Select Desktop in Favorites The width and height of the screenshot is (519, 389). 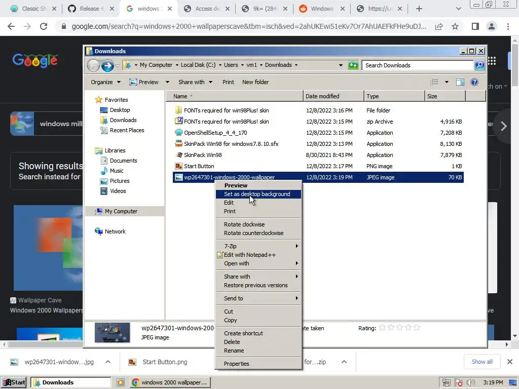click(x=115, y=110)
